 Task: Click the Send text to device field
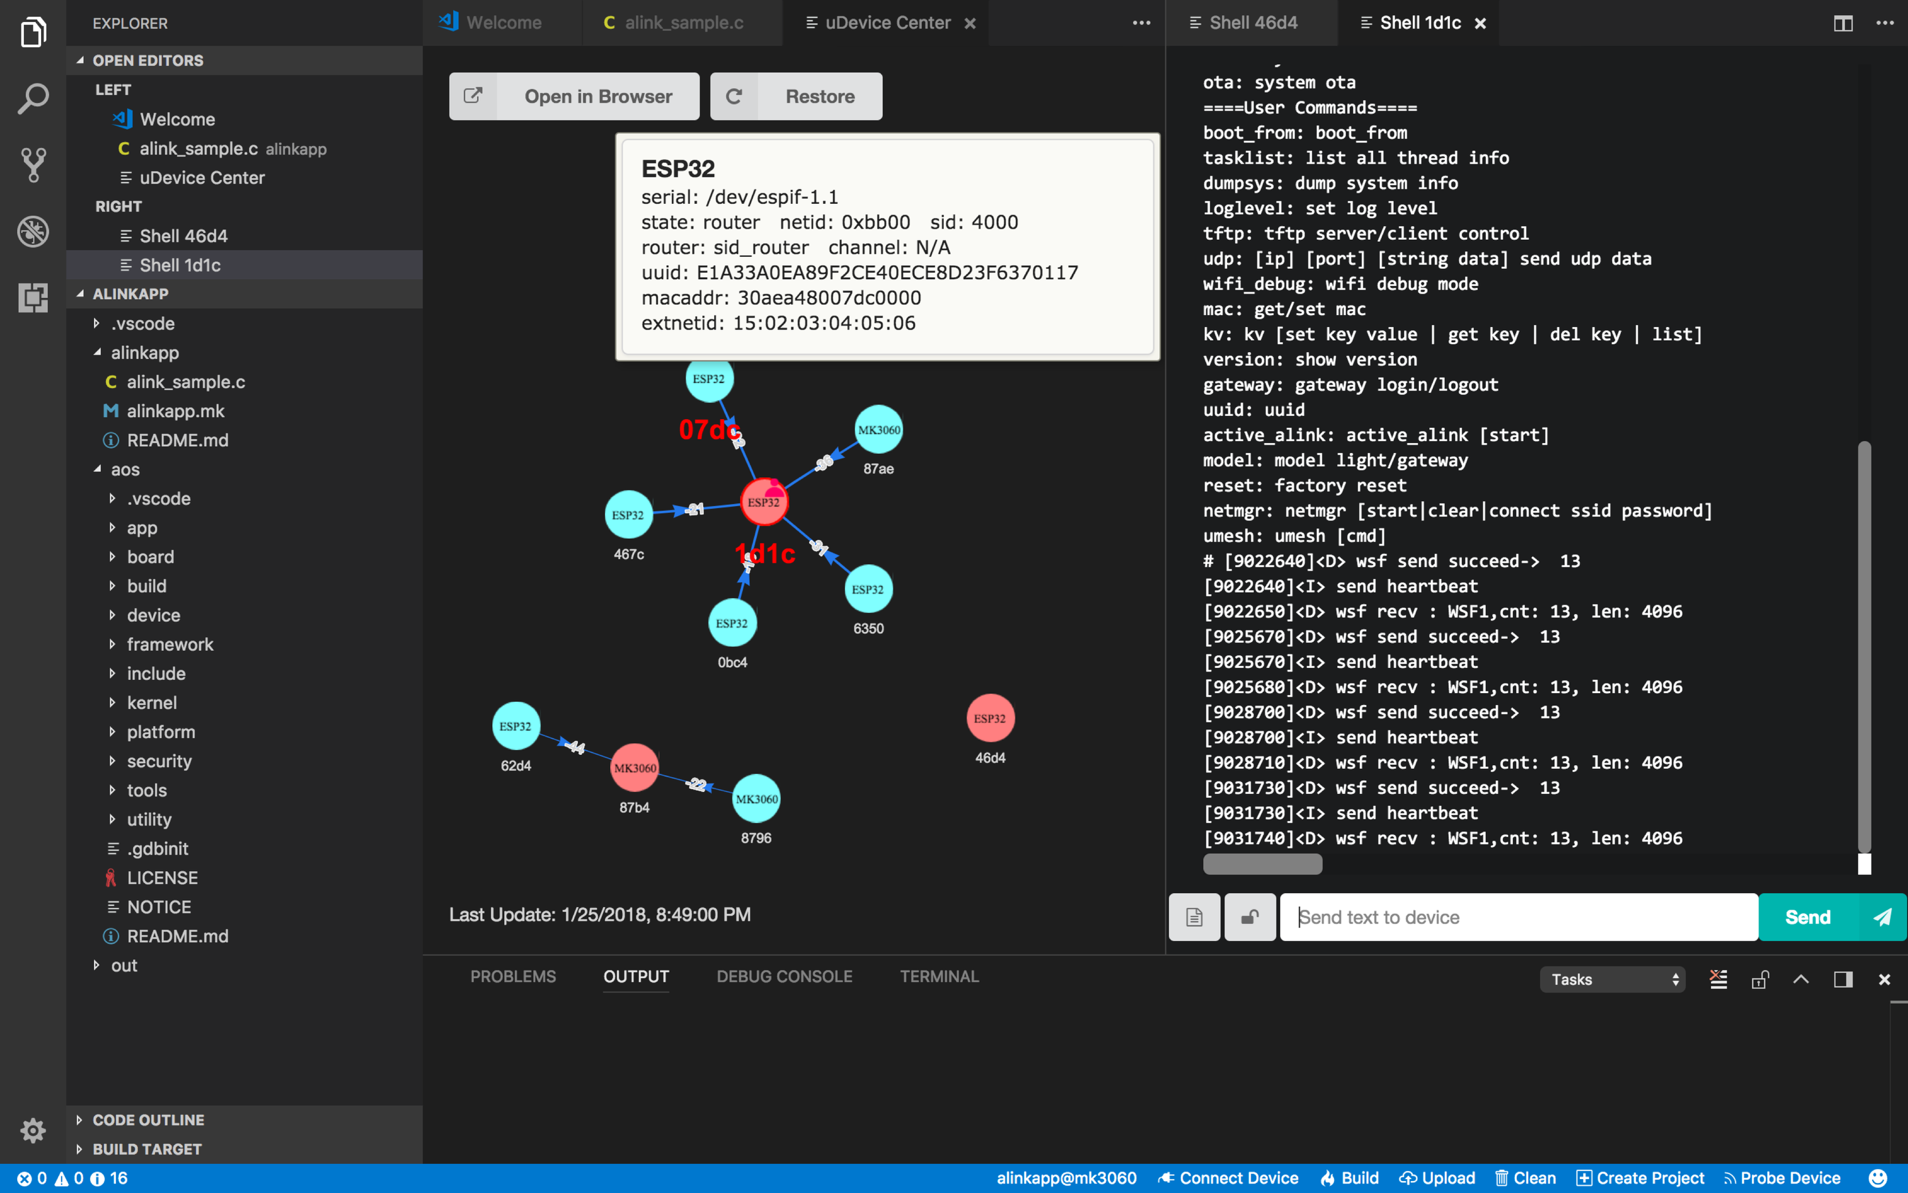1517,917
